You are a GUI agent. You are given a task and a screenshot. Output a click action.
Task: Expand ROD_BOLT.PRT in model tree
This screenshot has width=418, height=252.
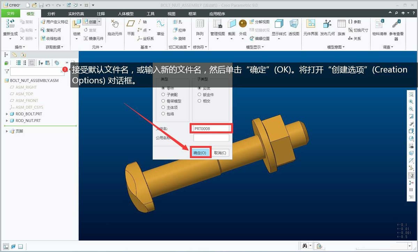pos(7,114)
